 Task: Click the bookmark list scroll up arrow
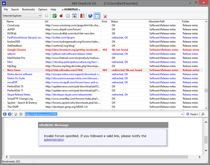[206, 22]
